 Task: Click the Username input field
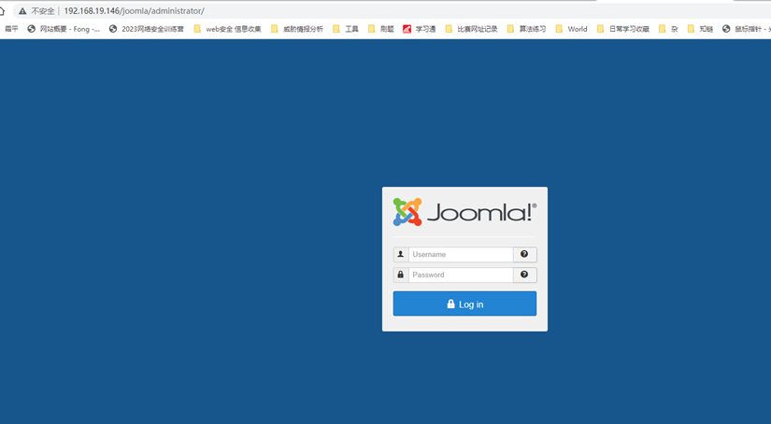[461, 255]
